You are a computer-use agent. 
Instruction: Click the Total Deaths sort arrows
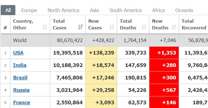tap(144, 27)
